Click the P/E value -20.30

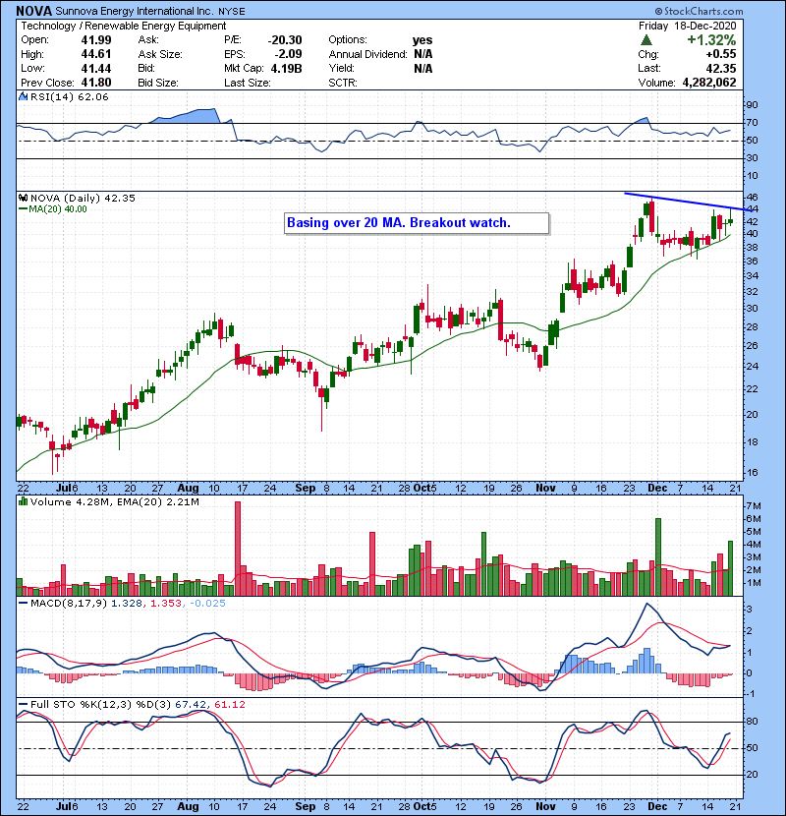click(x=285, y=40)
